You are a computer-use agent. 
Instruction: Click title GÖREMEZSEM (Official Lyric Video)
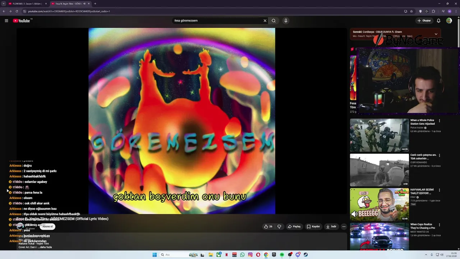click(x=79, y=219)
